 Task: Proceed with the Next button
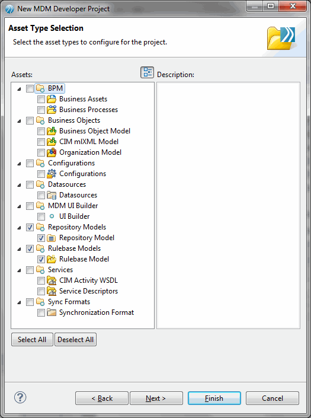[156, 398]
